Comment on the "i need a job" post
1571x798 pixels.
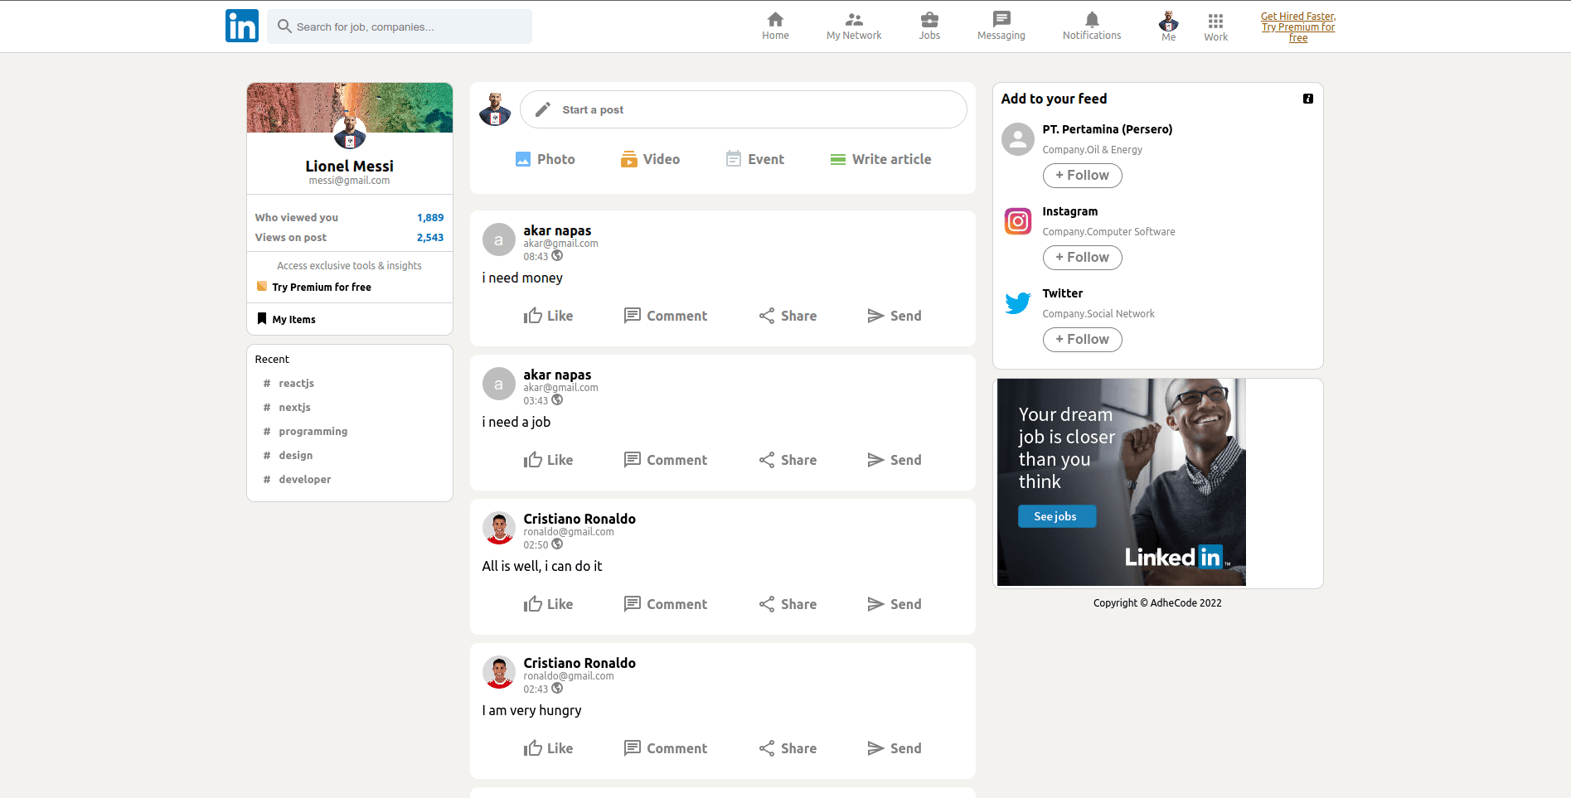pyautogui.click(x=665, y=460)
